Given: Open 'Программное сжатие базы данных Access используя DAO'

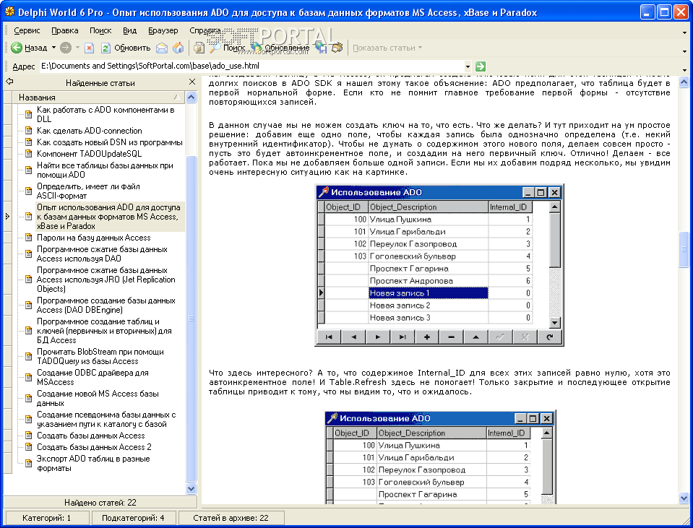Looking at the screenshot, I should (102, 254).
